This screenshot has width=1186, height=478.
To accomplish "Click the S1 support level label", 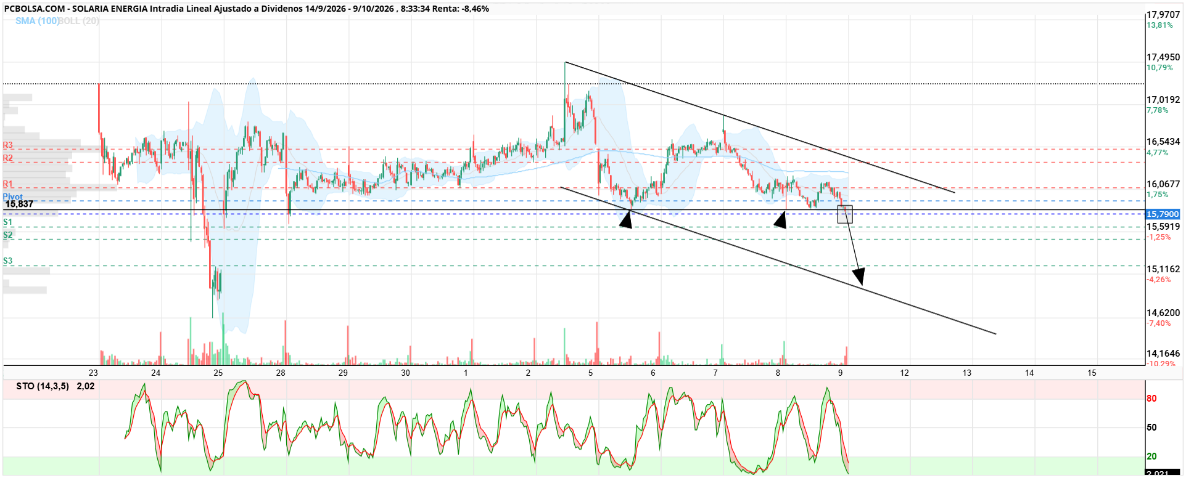I will point(7,222).
